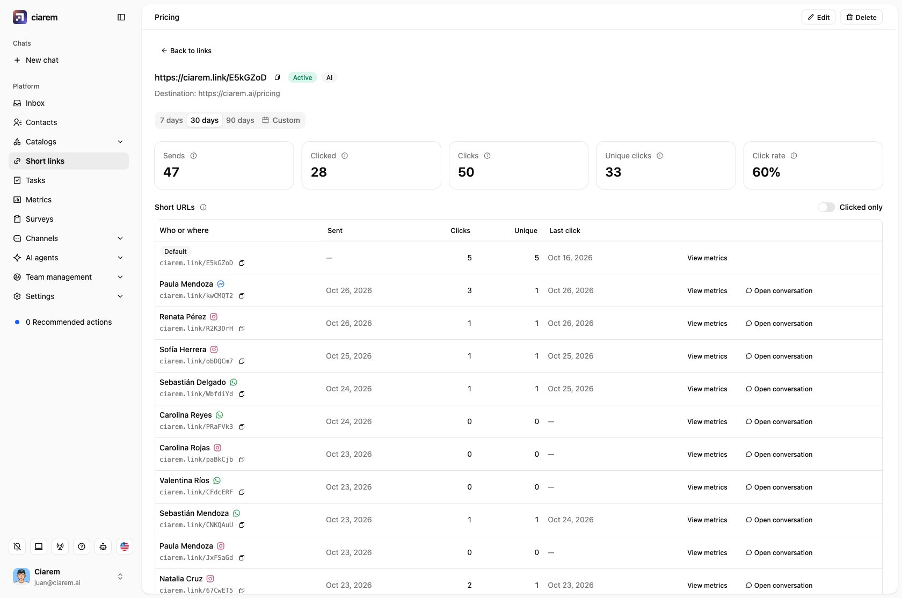Expand the Catalogs menu
902x598 pixels.
(69, 142)
